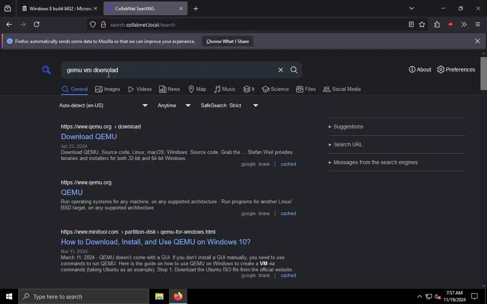Switch to the Science tab
Screen dimensions: 487x304
pyautogui.click(x=275, y=89)
